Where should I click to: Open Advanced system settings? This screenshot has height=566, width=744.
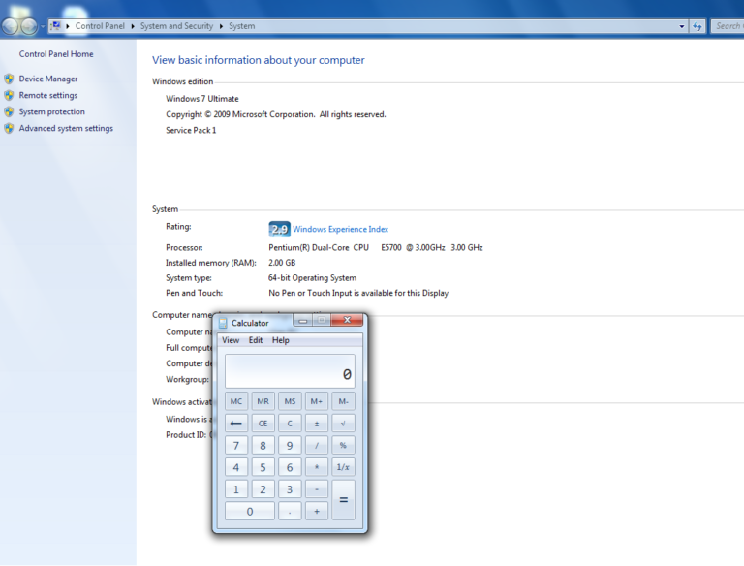(x=66, y=129)
